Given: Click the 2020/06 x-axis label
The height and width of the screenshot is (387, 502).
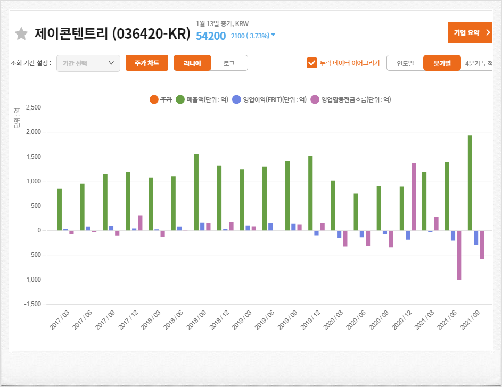Looking at the screenshot, I should click(356, 320).
